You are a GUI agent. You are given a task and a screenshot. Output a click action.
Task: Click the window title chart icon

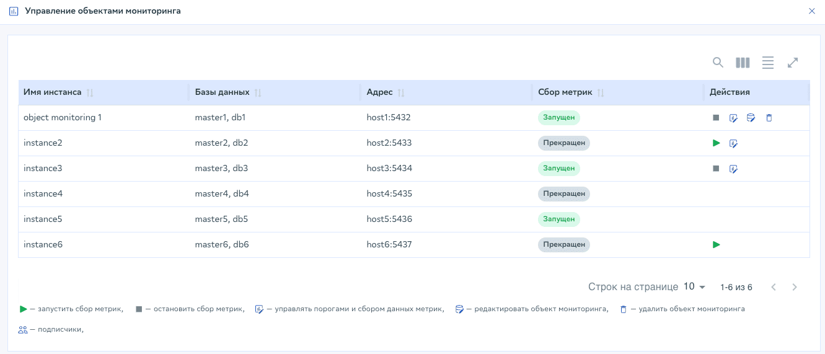click(14, 11)
